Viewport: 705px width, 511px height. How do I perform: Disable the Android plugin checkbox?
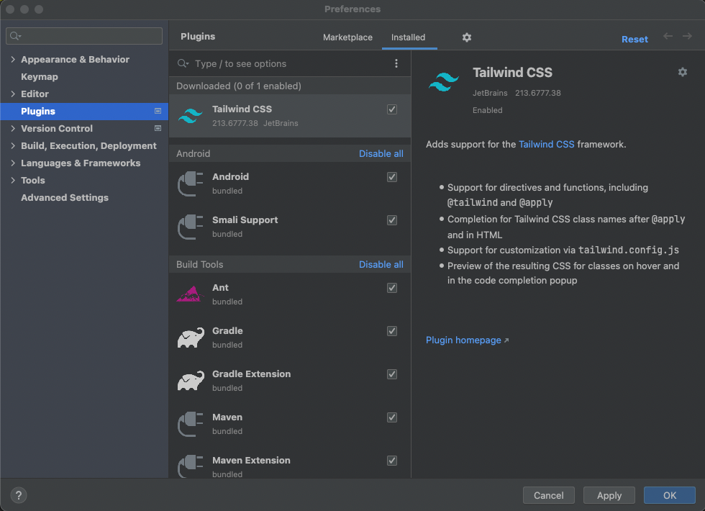392,177
